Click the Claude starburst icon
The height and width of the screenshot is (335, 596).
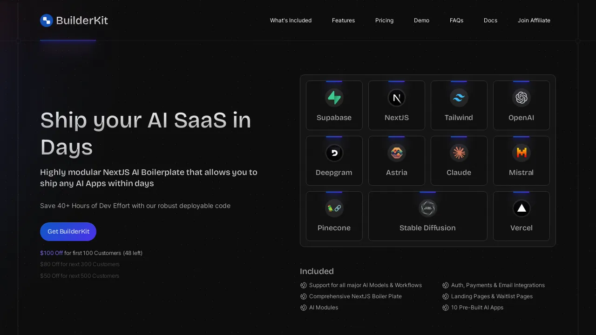click(x=459, y=153)
